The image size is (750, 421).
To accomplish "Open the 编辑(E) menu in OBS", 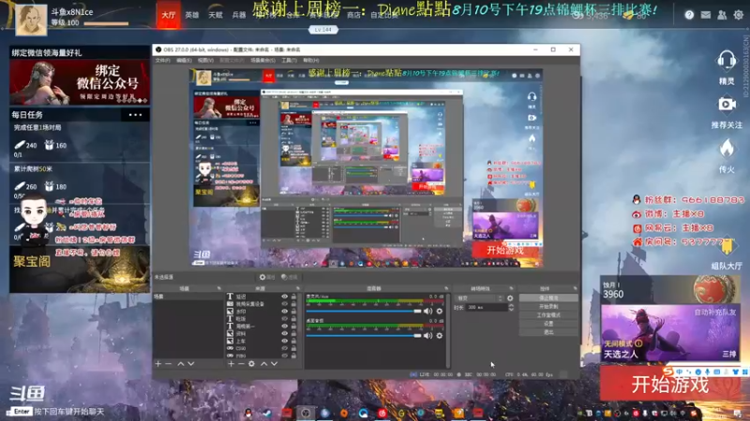I will pos(184,60).
